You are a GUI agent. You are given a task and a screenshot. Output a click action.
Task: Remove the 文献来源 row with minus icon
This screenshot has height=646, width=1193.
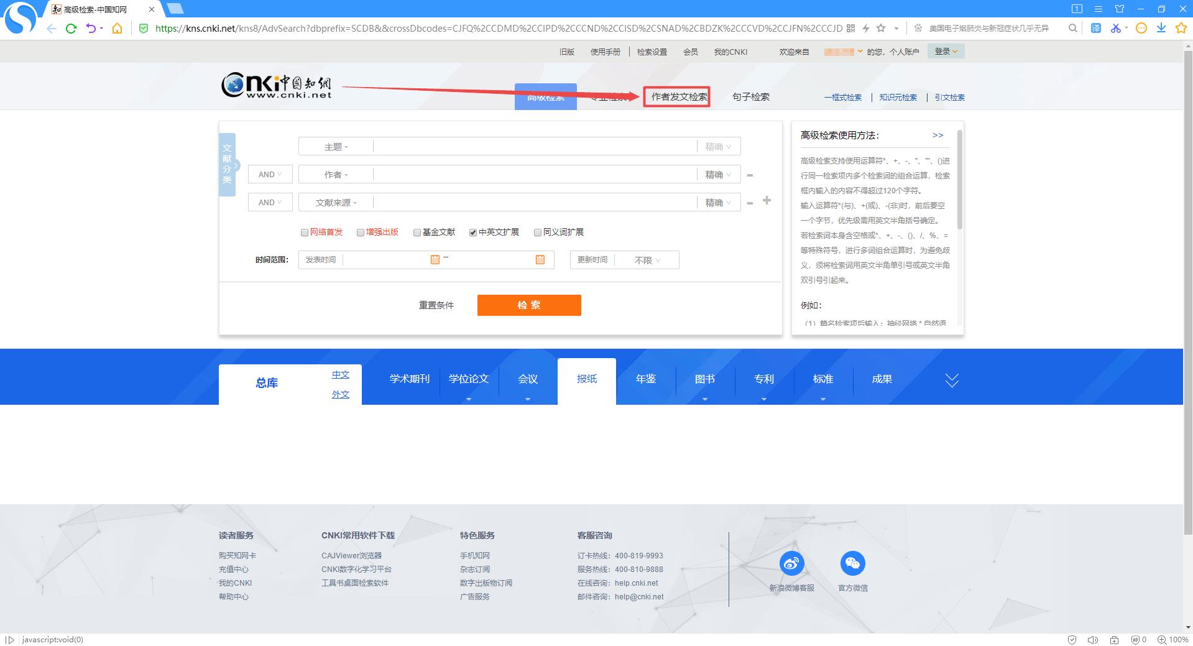pyautogui.click(x=750, y=203)
